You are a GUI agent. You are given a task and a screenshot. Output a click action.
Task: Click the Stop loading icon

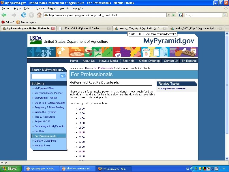pos(31,15)
